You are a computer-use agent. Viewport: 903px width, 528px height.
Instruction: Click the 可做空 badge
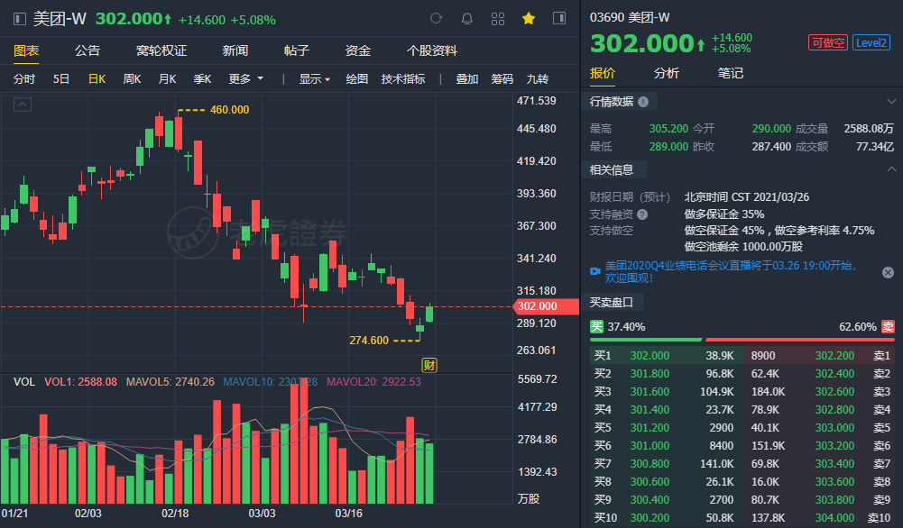click(827, 42)
